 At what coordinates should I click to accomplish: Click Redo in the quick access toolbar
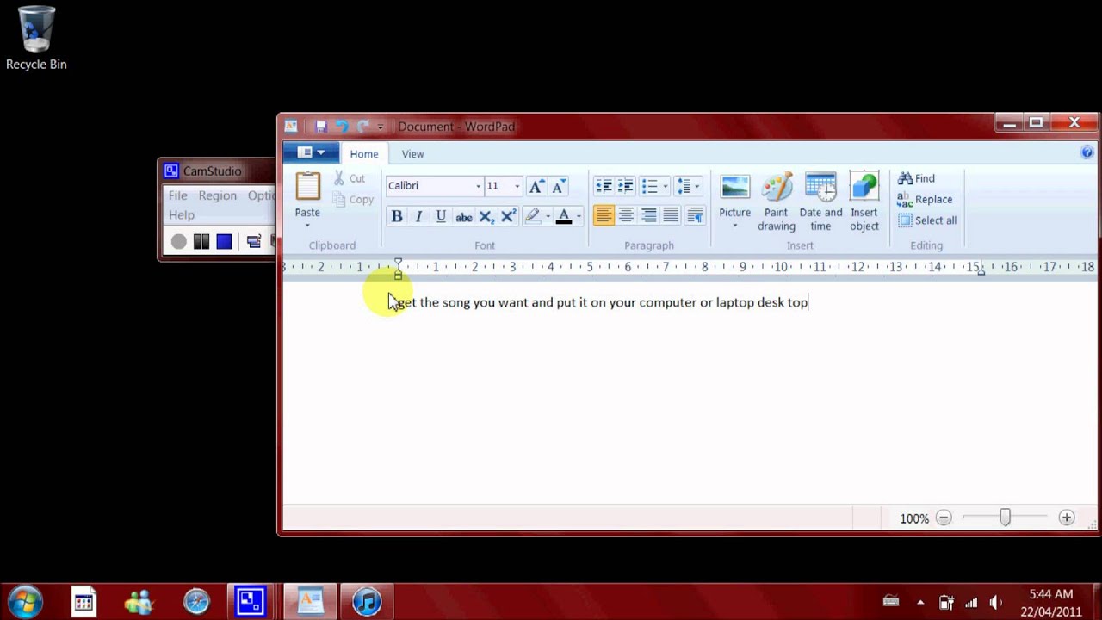click(362, 127)
